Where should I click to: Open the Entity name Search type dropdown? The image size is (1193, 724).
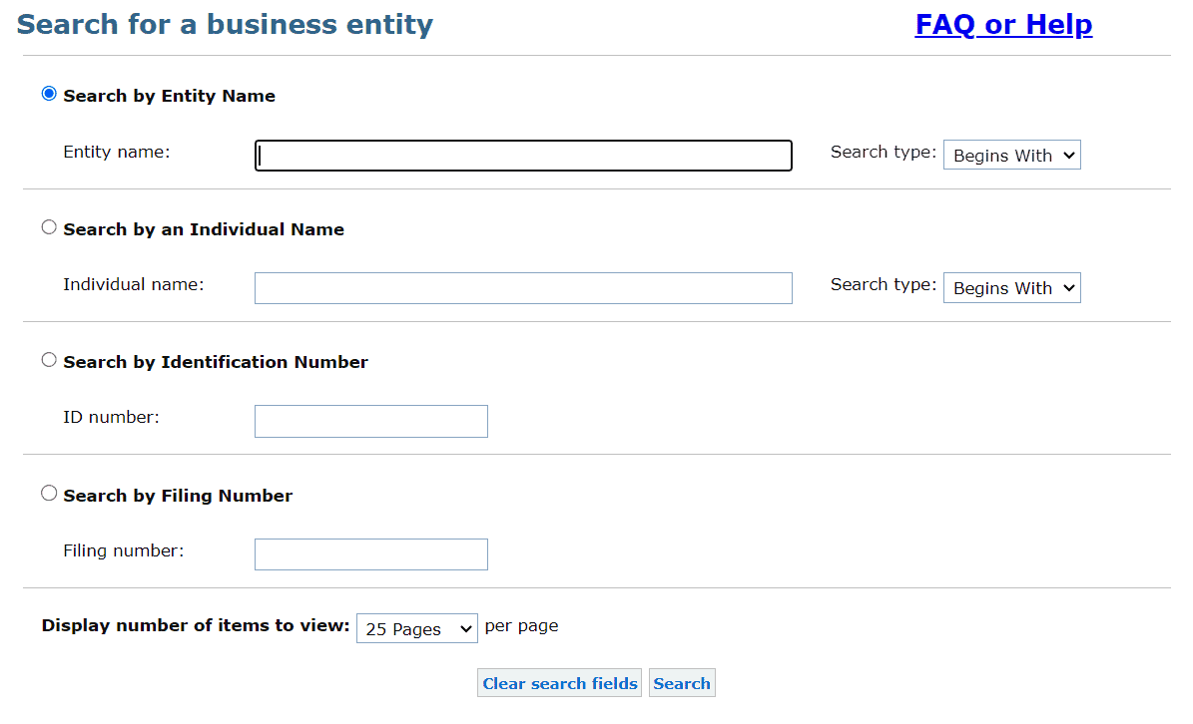[x=1011, y=156]
